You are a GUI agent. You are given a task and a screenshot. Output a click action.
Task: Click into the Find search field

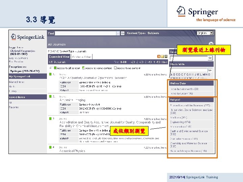tap(85, 33)
